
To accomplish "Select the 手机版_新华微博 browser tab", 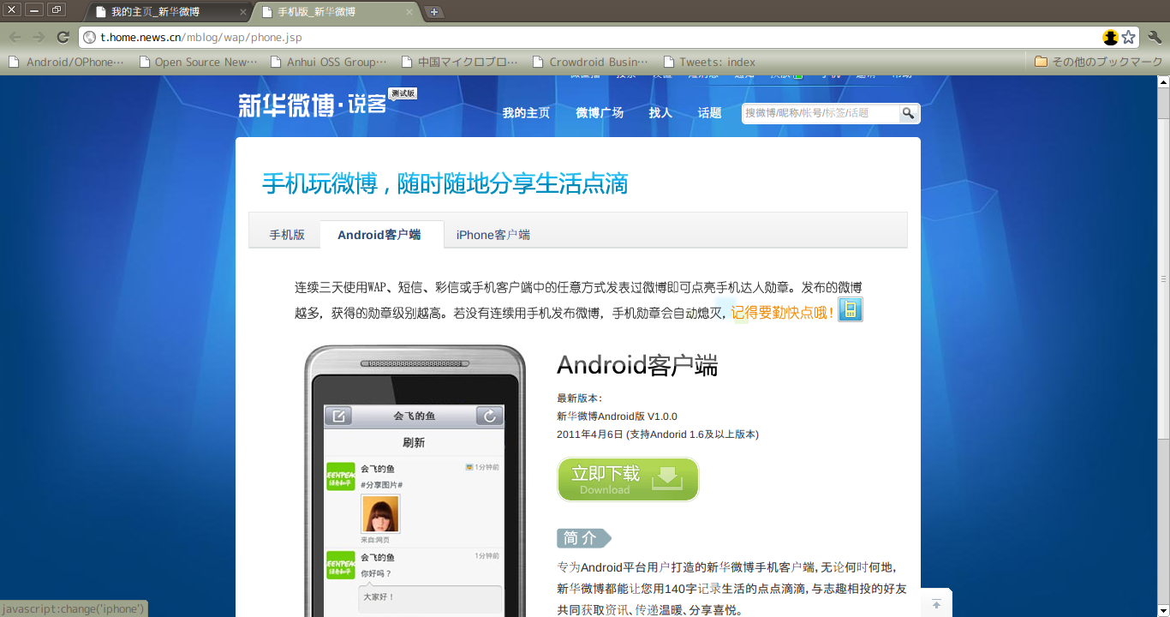I will (336, 12).
